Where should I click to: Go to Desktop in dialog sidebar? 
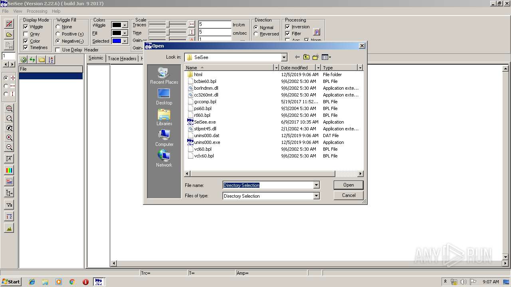164,96
